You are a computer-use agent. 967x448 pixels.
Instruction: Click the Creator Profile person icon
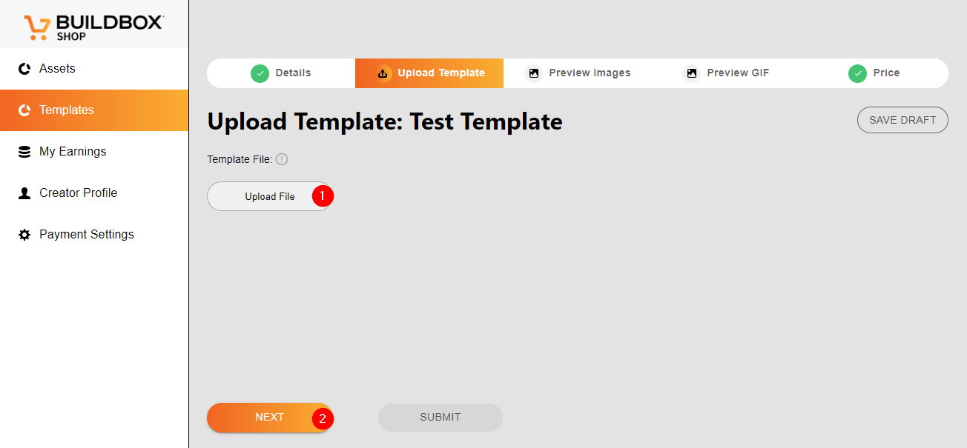pos(24,193)
